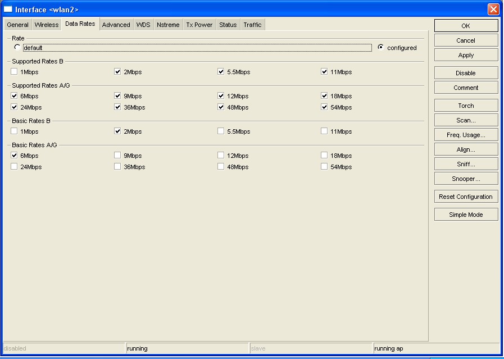Enable 9Mbps under Basic Rates A/G
The height and width of the screenshot is (359, 504).
point(117,155)
